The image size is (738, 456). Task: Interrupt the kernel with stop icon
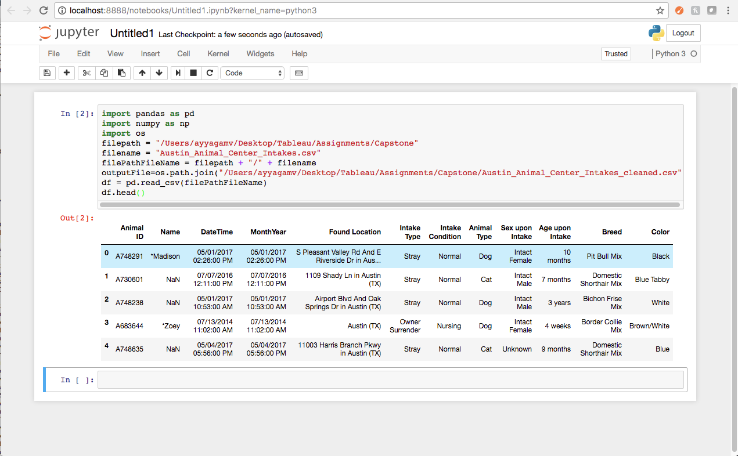click(192, 73)
